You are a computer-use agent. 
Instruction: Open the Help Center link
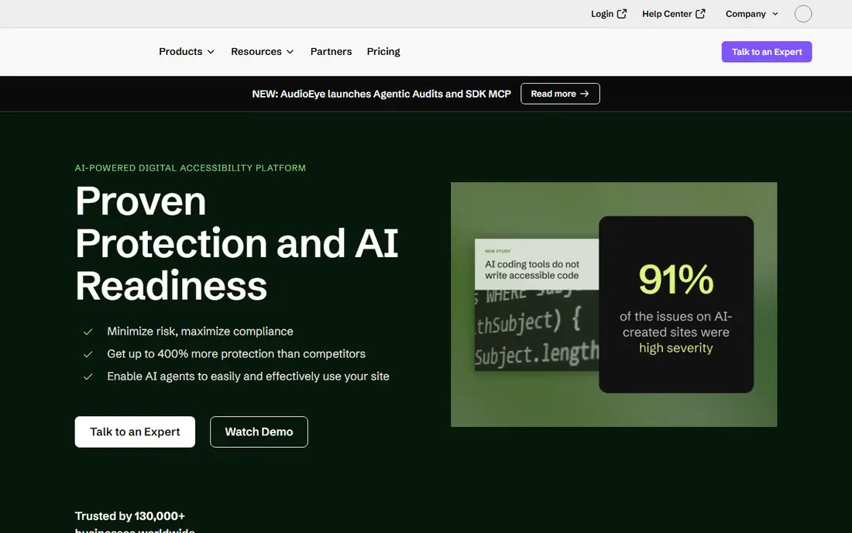click(x=674, y=14)
